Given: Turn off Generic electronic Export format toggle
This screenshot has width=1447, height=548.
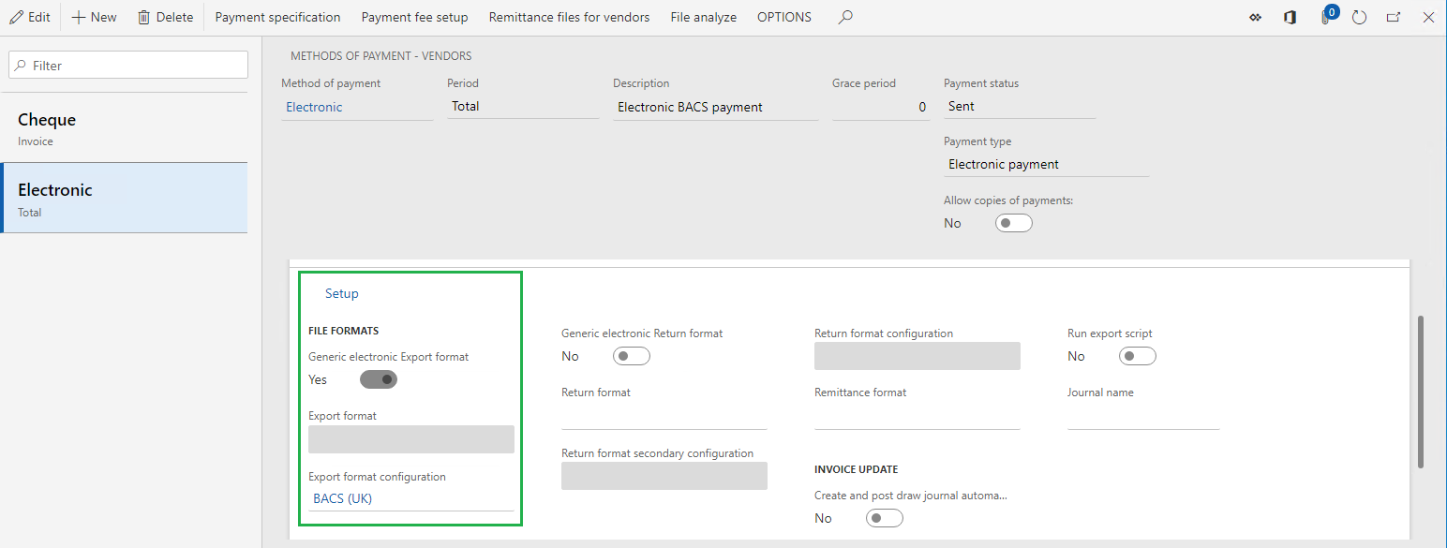Looking at the screenshot, I should [x=379, y=379].
